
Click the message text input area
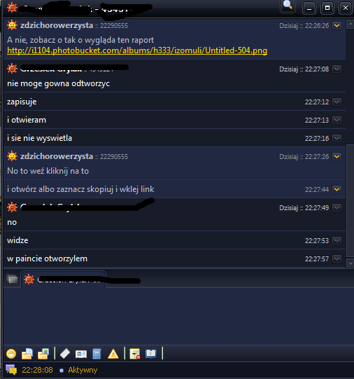[x=178, y=316]
